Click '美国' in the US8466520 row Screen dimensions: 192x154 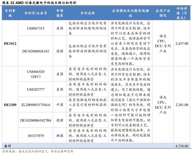tap(60, 74)
